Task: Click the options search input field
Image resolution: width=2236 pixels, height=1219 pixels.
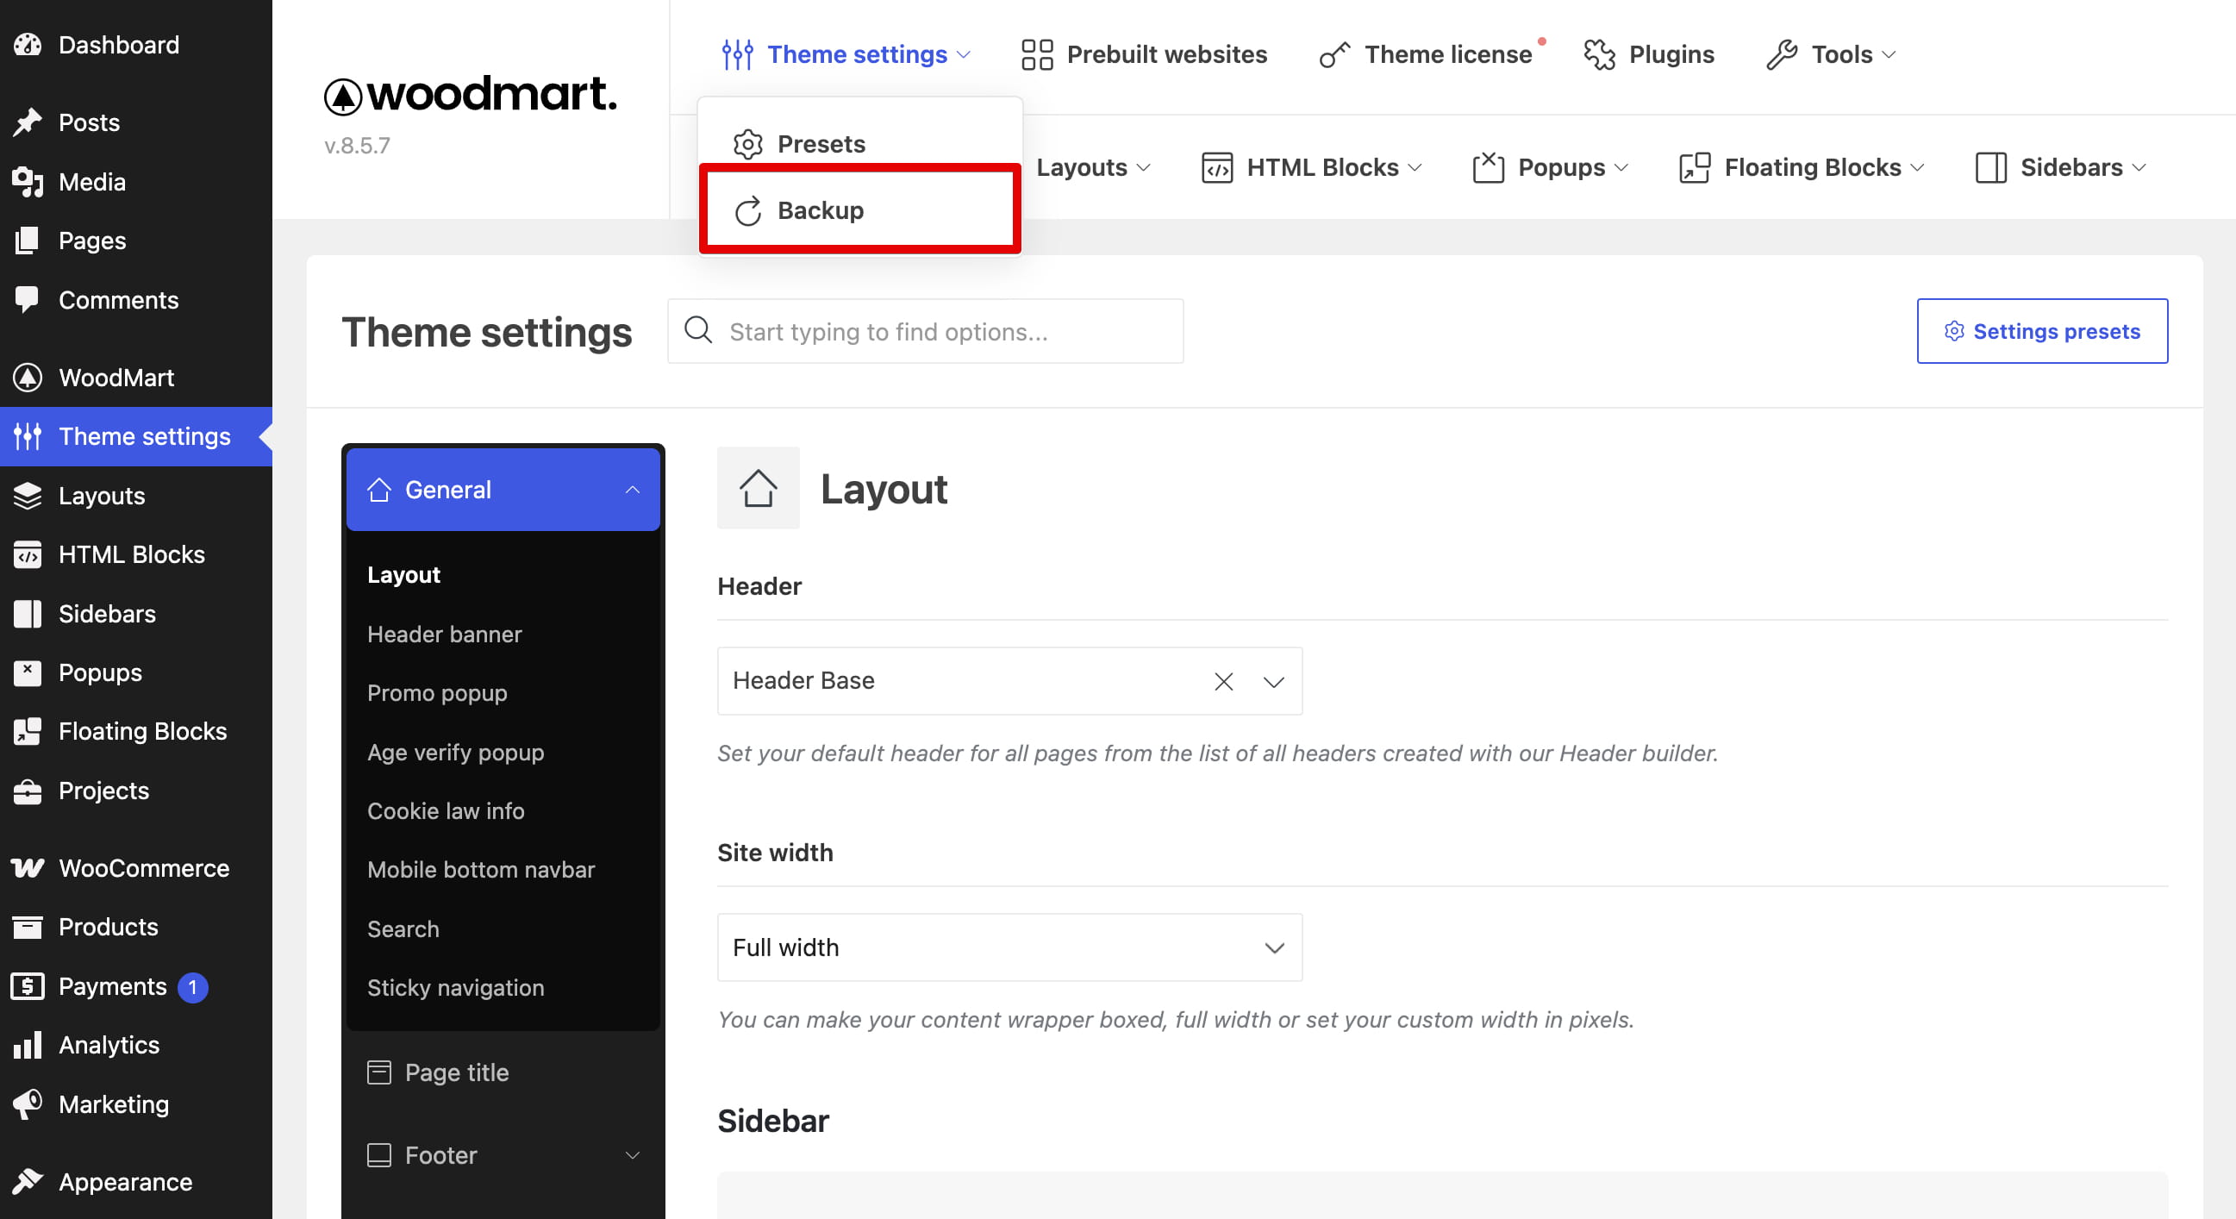Action: point(925,331)
